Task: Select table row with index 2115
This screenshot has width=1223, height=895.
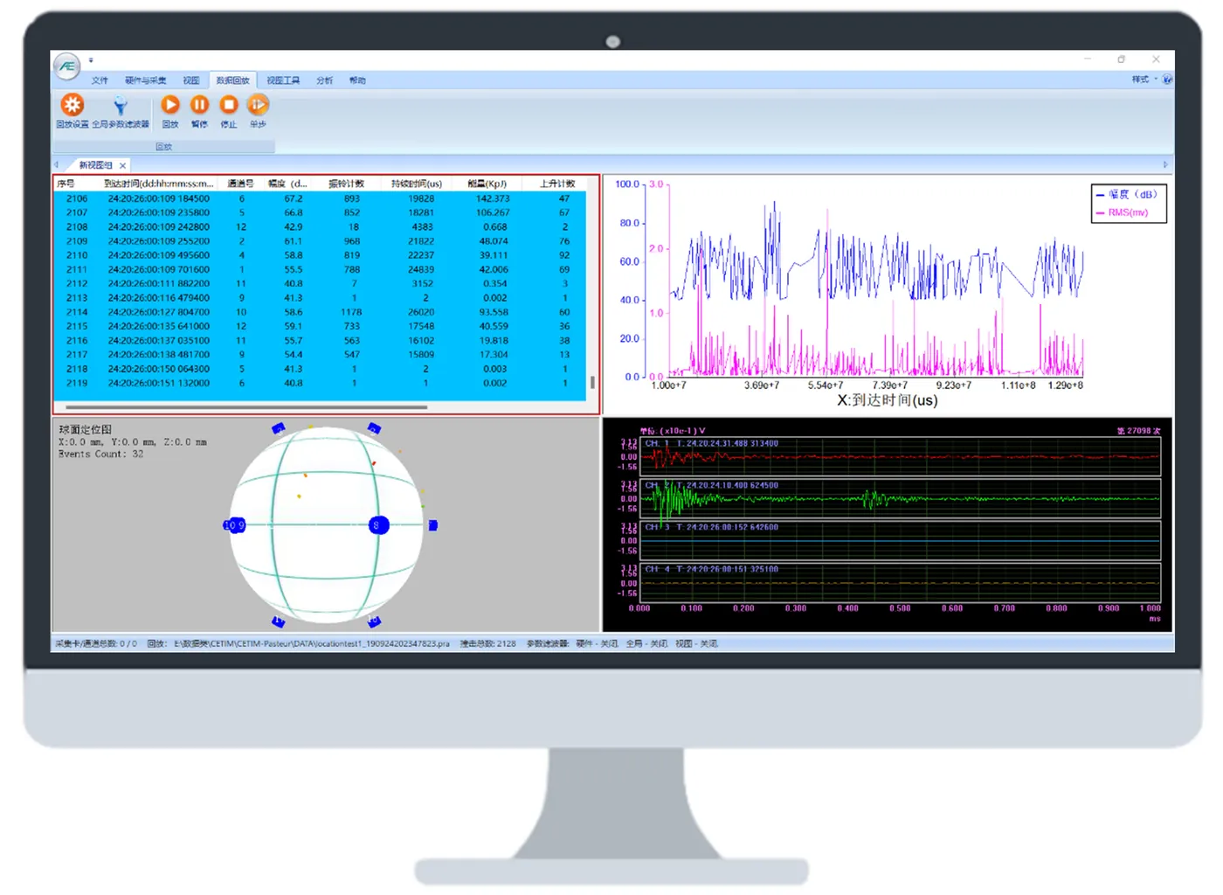Action: (x=321, y=326)
